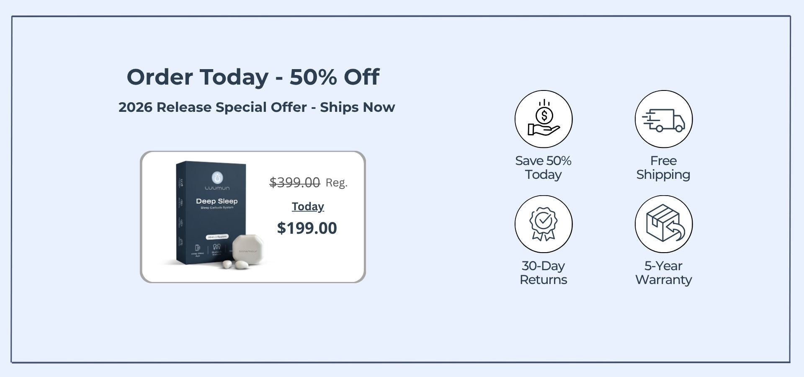
Task: Click the All-in-1-System badge on the box
Action: tap(217, 237)
